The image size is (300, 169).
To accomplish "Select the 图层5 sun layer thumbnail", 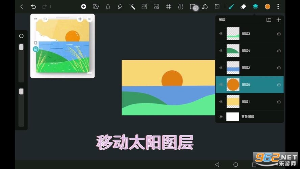I will [x=233, y=84].
